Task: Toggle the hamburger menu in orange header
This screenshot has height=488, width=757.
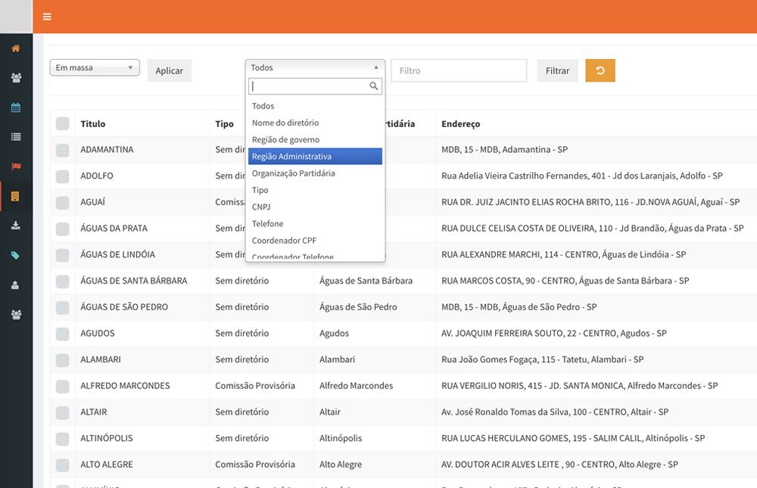Action: click(x=47, y=17)
